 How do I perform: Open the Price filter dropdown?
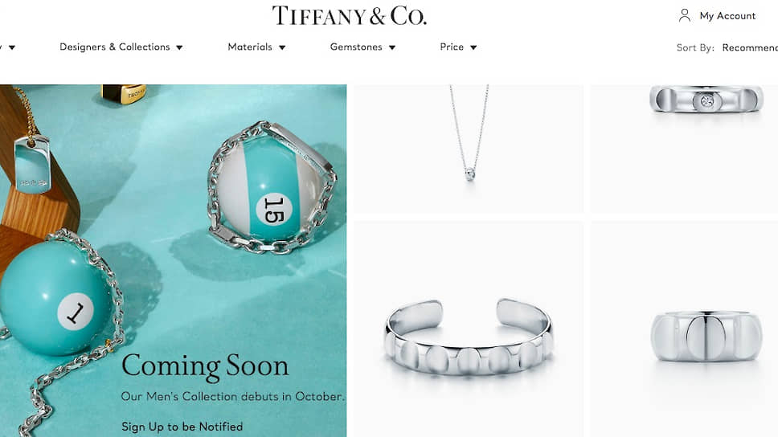pos(458,47)
